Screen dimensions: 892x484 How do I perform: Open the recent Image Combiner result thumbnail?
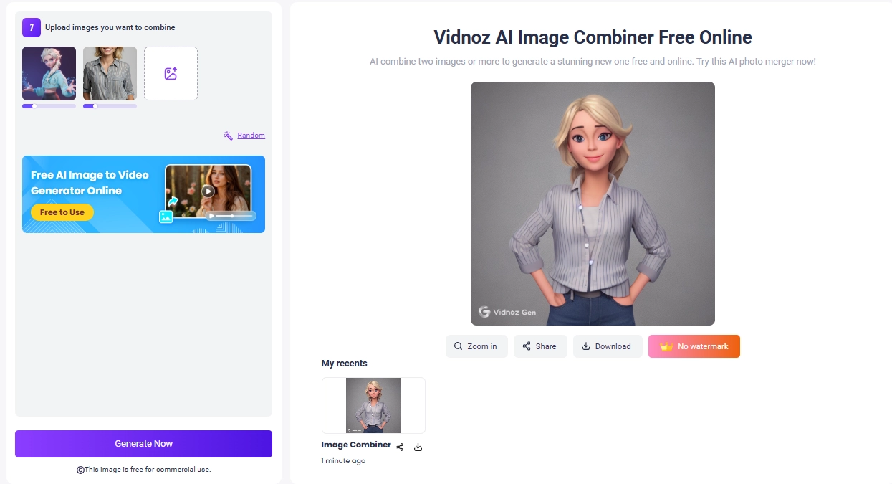tap(373, 405)
